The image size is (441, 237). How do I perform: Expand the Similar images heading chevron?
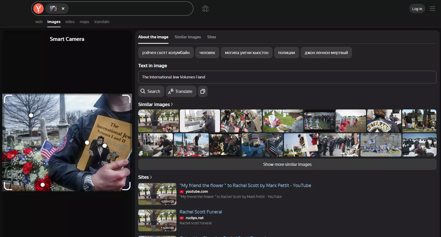pyautogui.click(x=172, y=104)
